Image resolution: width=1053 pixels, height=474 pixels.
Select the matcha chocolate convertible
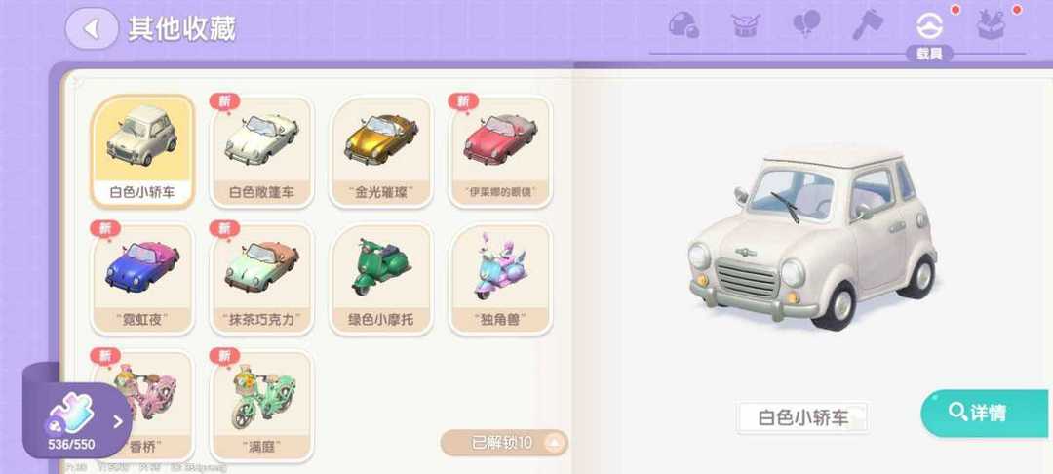tap(262, 279)
